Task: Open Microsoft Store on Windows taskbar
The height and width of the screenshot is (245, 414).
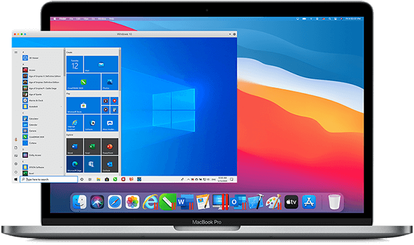Action: (106, 179)
